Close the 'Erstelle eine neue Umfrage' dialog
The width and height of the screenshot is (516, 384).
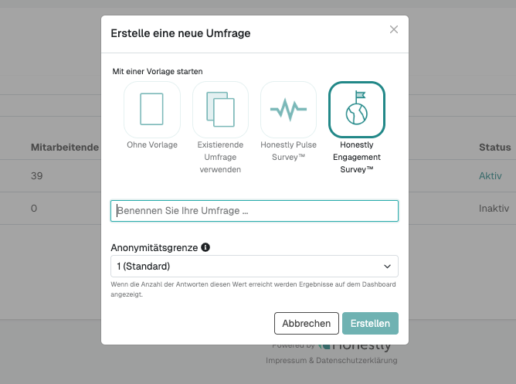coord(394,29)
